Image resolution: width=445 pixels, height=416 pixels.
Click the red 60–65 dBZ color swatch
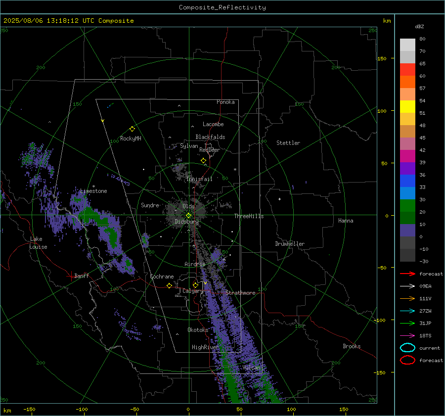tap(407, 70)
